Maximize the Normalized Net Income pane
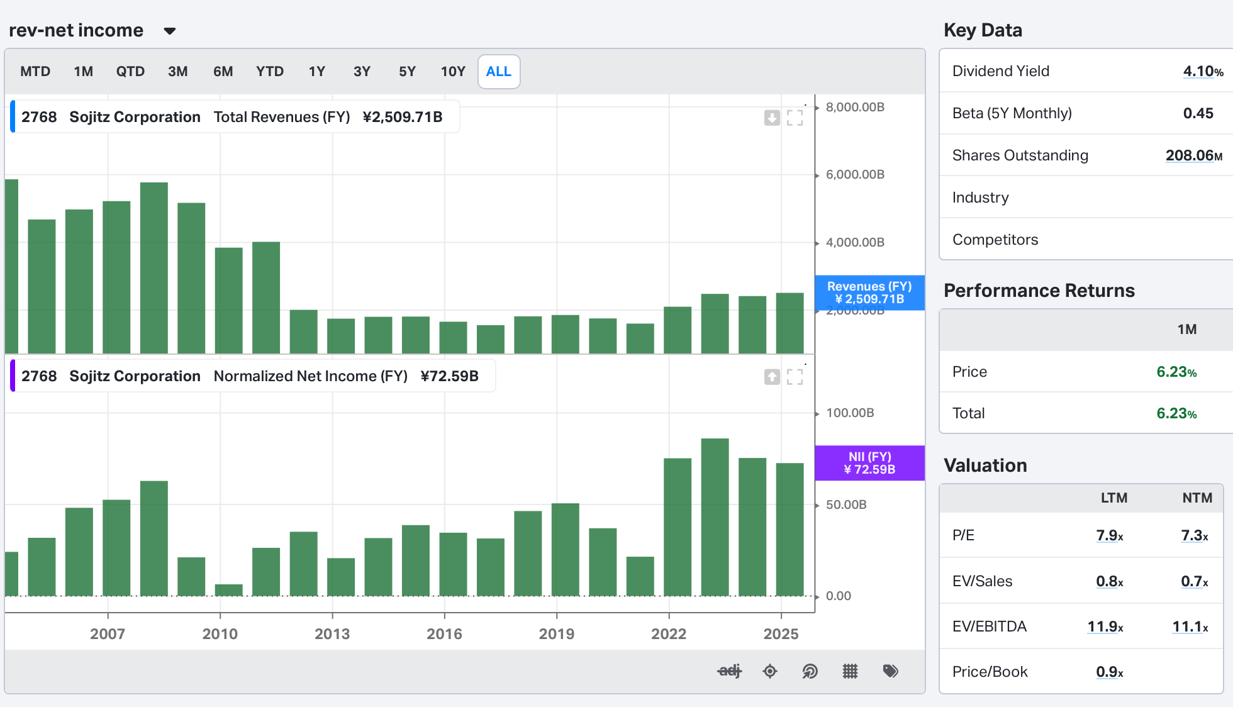Screen dimensions: 1233x707 click(795, 377)
